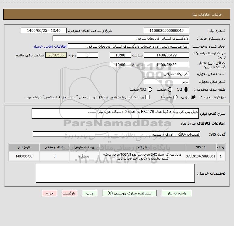Click row number 1 cell

(x=221, y=156)
